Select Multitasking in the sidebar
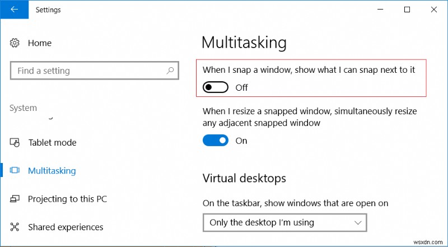The image size is (448, 247). 52,171
